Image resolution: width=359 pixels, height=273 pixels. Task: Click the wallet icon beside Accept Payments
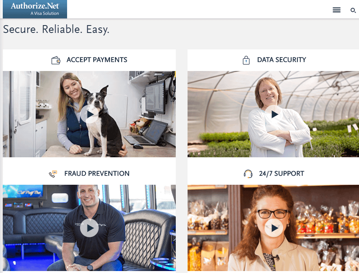[56, 60]
